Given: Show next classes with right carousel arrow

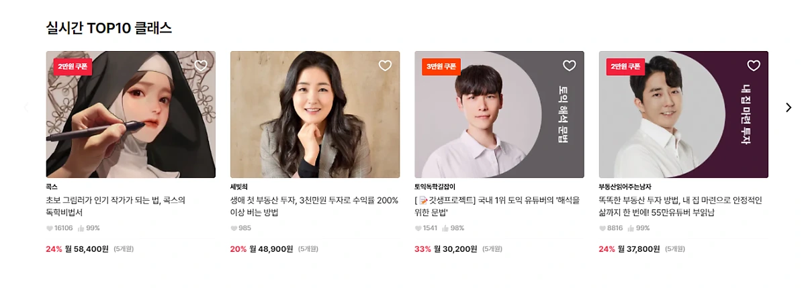Looking at the screenshot, I should click(x=789, y=107).
